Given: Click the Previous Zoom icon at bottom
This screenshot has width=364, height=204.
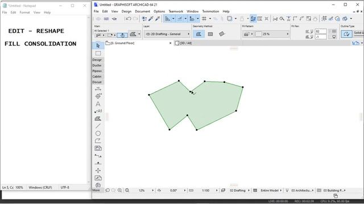Looking at the screenshot, I should [107, 190].
